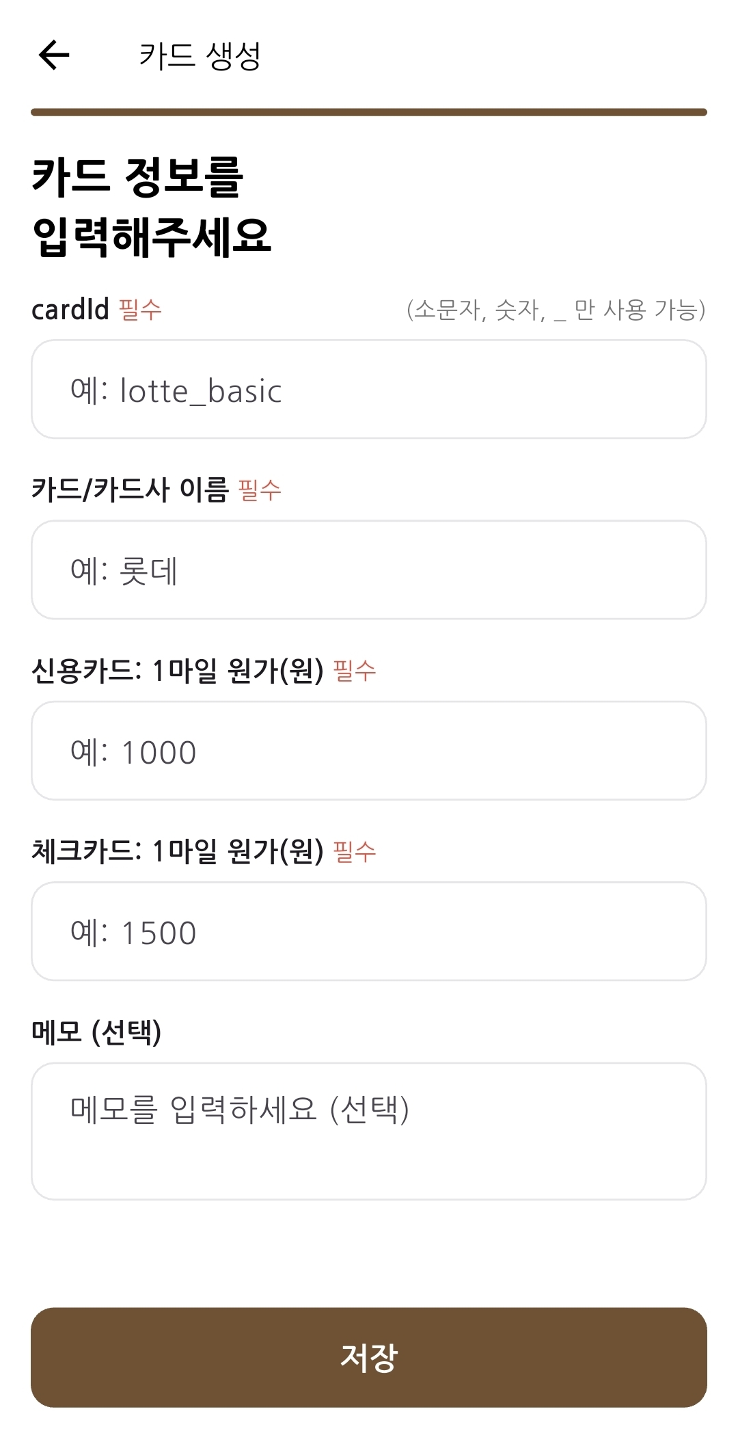Click the brown progress bar under header

point(369,112)
